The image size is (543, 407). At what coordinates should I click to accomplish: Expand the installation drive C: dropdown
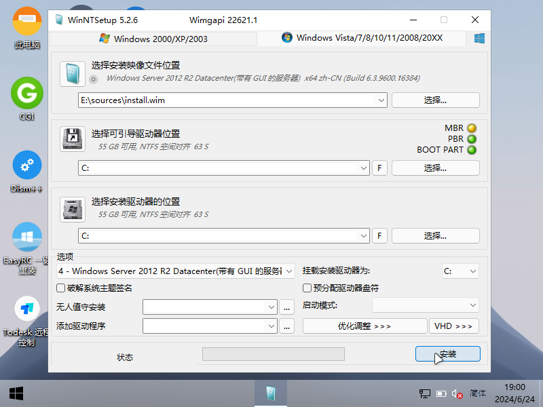(363, 236)
